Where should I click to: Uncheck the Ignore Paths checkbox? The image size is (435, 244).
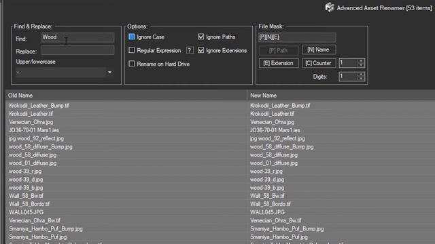(201, 37)
